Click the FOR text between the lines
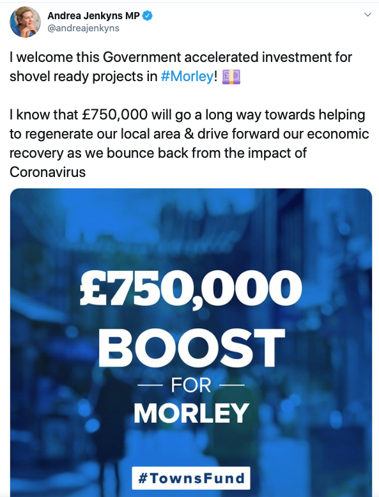This screenshot has width=379, height=497. pyautogui.click(x=191, y=385)
